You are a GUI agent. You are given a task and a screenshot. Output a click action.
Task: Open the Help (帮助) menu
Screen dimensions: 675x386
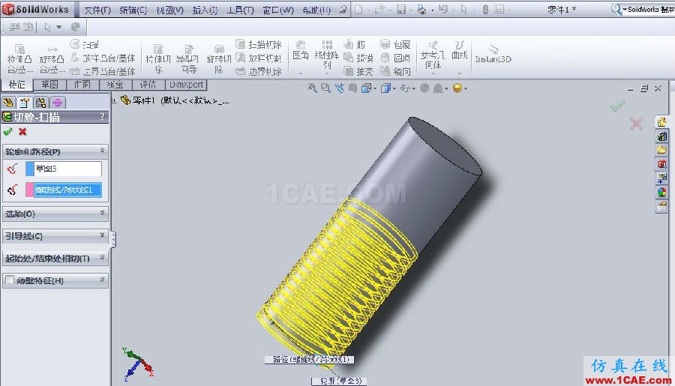coord(316,10)
